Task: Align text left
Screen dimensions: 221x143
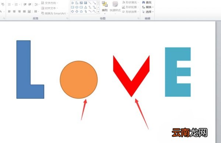Action: (x=9, y=11)
